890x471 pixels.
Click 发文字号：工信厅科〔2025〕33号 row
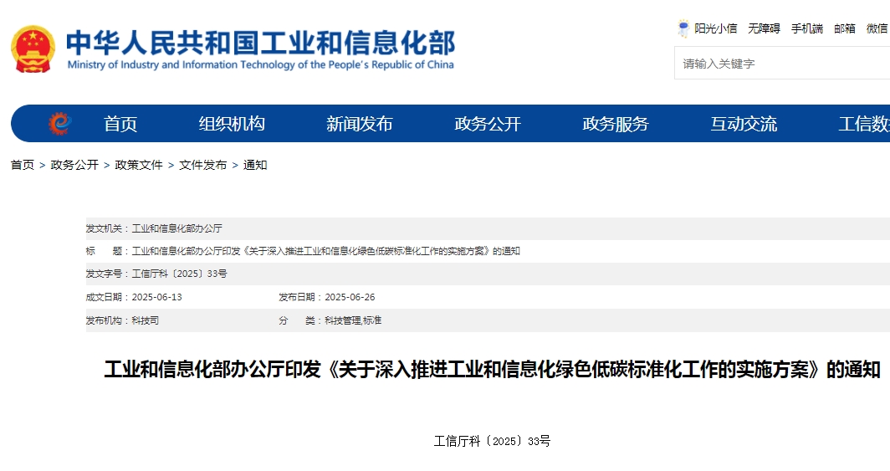click(488, 274)
